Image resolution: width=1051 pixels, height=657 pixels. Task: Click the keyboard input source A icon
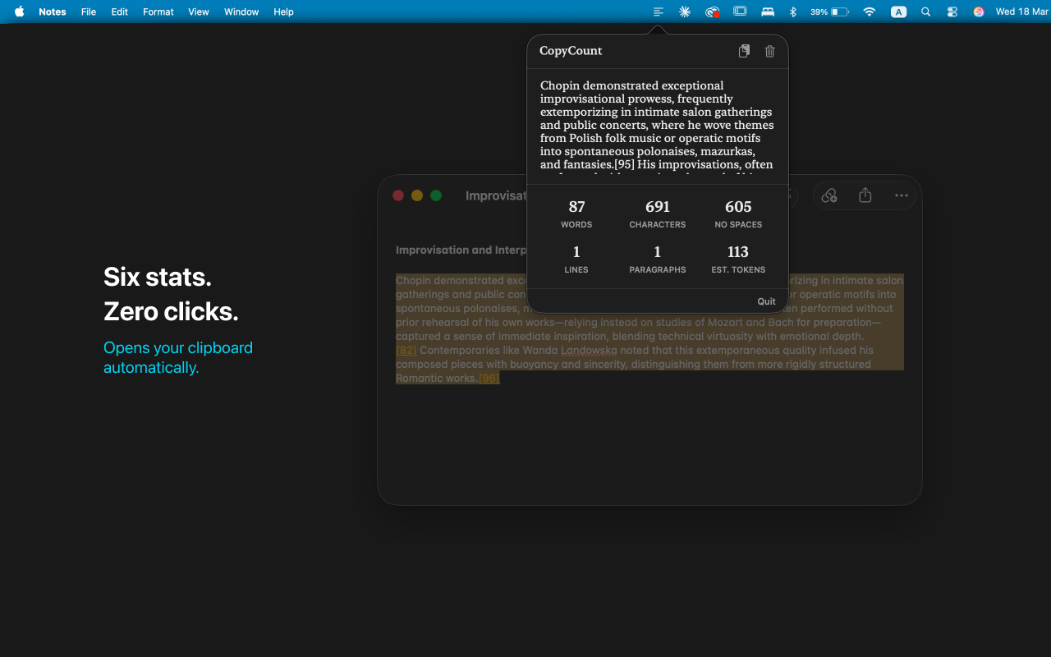coord(899,11)
